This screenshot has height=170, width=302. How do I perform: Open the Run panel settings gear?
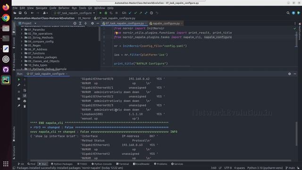click(289, 74)
